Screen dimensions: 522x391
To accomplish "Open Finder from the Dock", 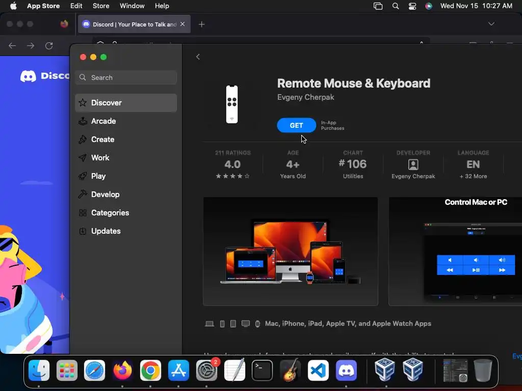I will coord(39,371).
